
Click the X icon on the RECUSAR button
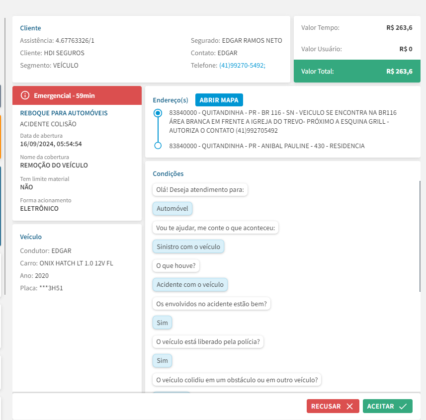point(349,407)
